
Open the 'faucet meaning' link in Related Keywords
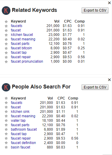23,39
